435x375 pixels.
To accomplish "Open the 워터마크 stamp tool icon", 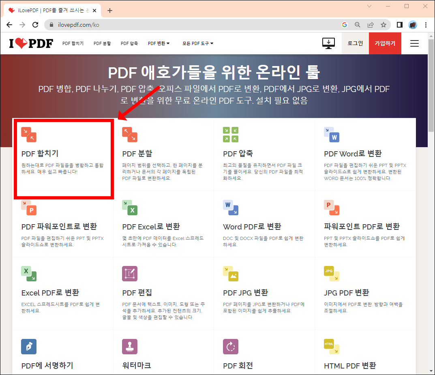I will click(130, 346).
